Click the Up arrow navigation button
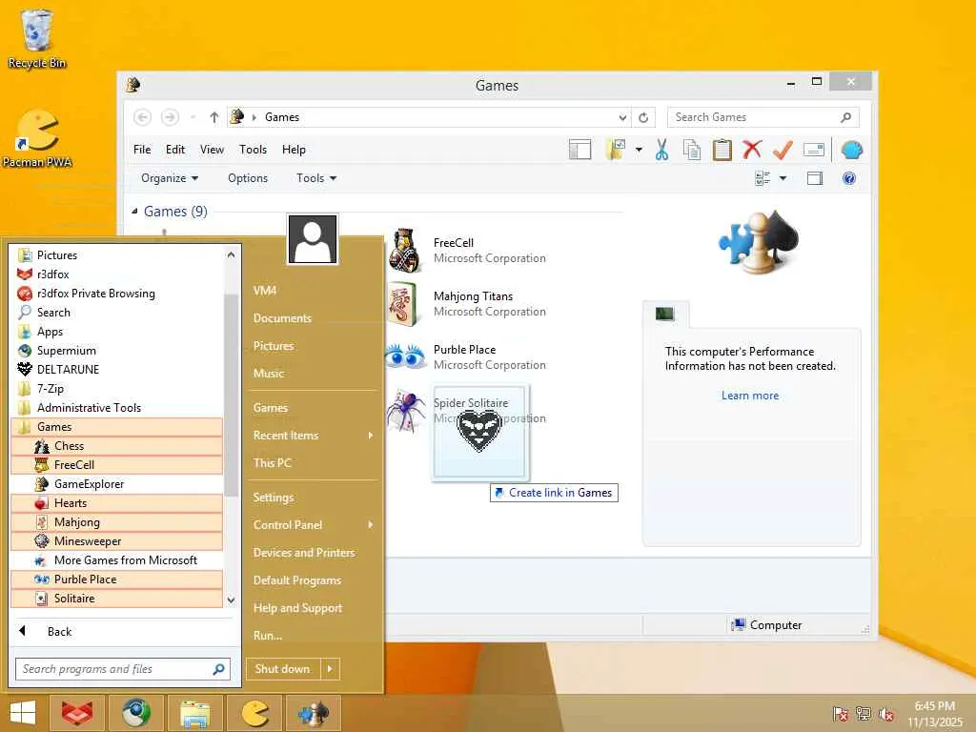This screenshot has width=976, height=732. pos(214,117)
